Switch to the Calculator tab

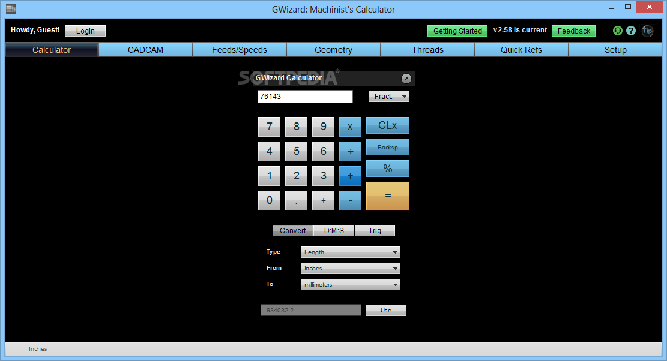coord(52,50)
